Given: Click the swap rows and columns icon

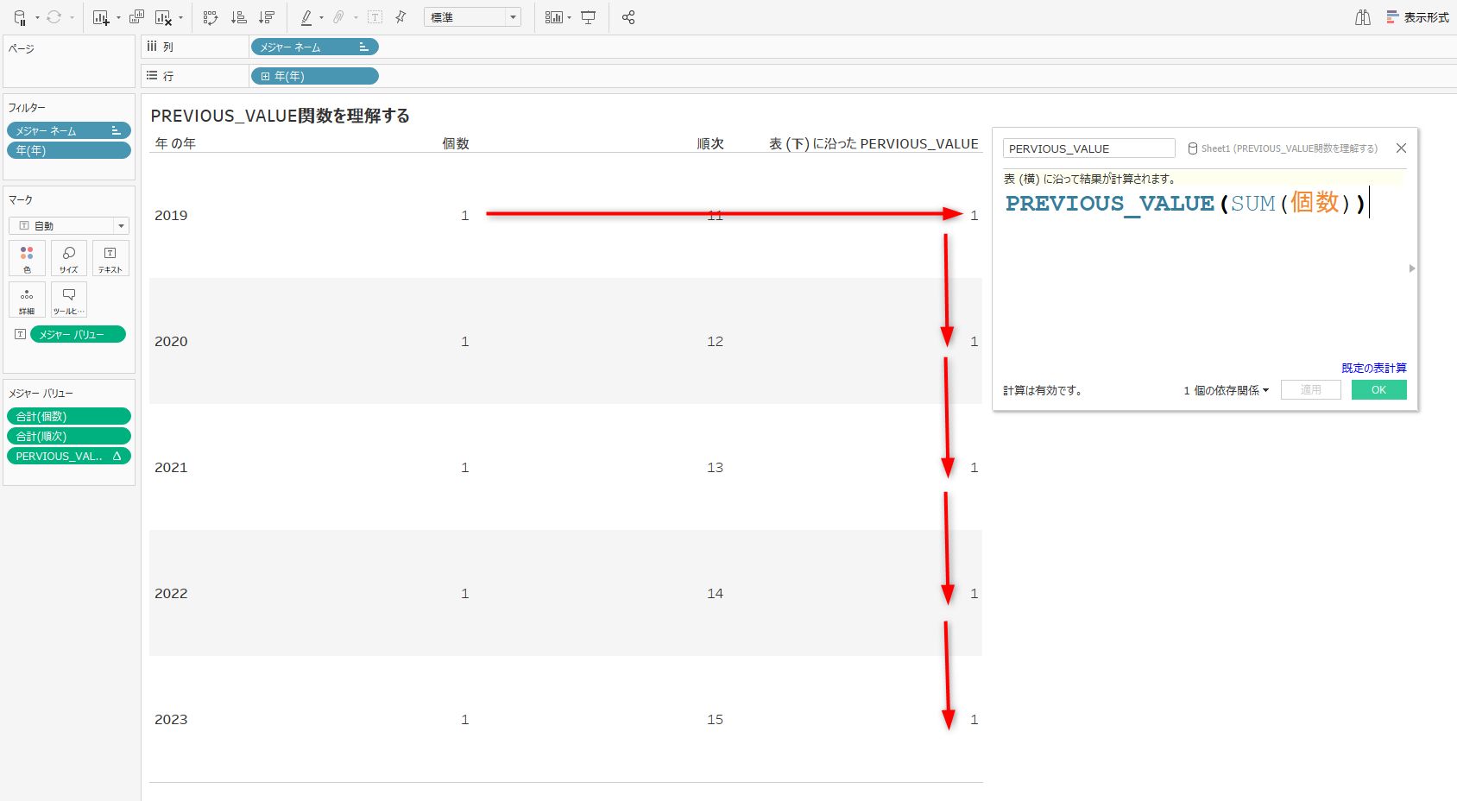Looking at the screenshot, I should (x=210, y=17).
